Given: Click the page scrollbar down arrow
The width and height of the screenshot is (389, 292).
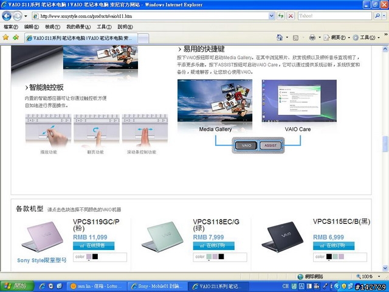Looking at the screenshot, I should point(385,268).
